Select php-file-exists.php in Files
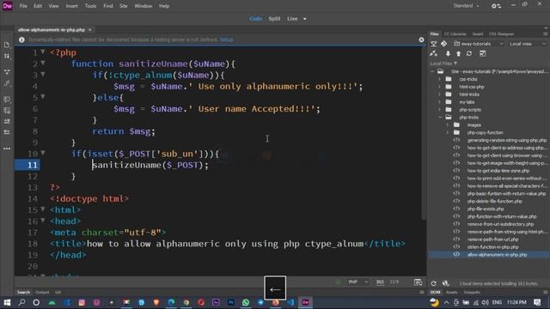Image resolution: width=550 pixels, height=309 pixels. pos(486,209)
